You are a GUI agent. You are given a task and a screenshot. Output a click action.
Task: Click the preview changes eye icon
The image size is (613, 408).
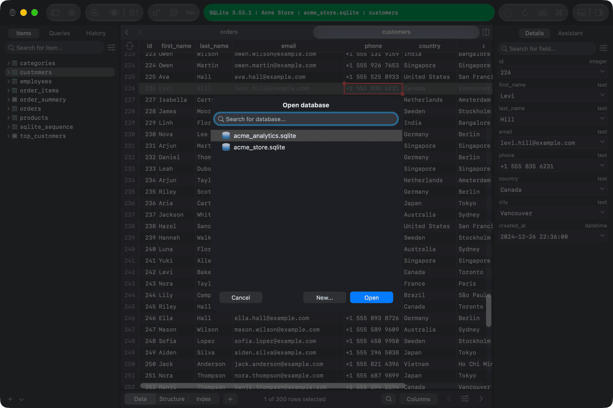click(x=114, y=13)
